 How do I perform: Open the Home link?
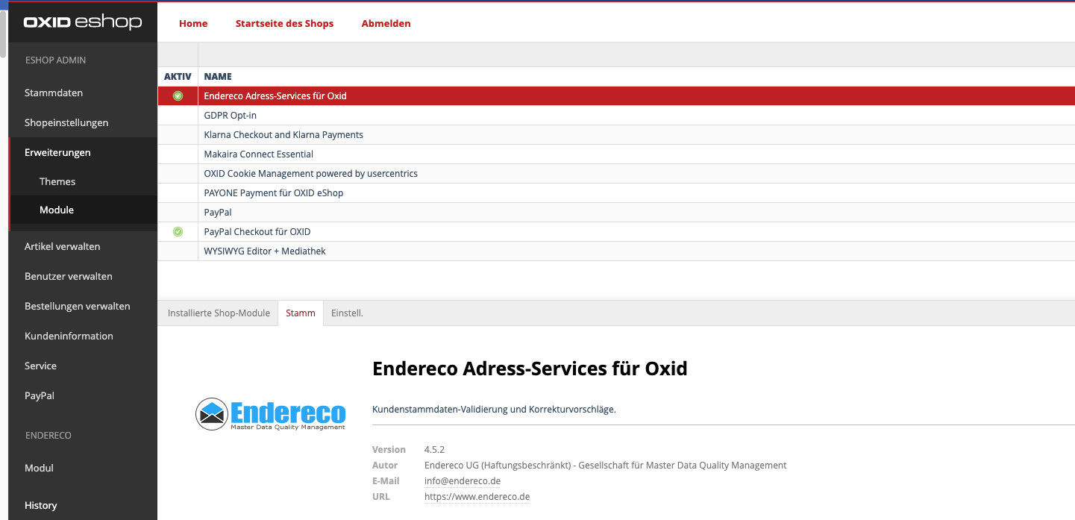click(193, 23)
